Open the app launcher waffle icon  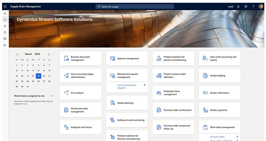5,7
